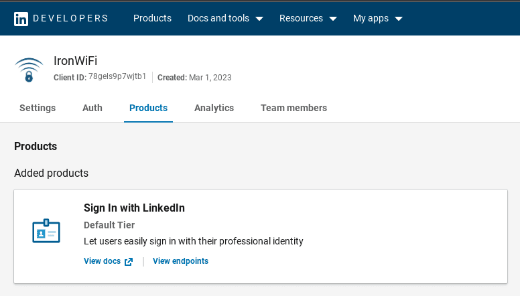Click the professional identity description text
The height and width of the screenshot is (296, 520).
point(194,241)
